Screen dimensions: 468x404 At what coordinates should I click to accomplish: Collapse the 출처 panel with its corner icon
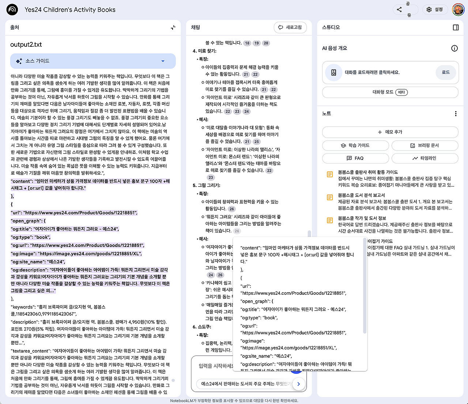(x=173, y=27)
